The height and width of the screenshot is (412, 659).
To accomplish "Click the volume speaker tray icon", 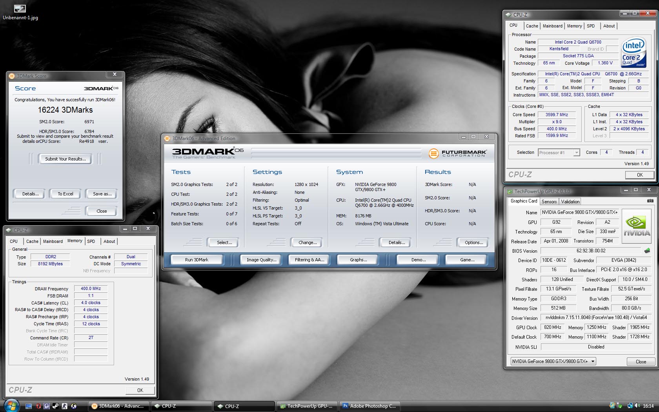I will (x=637, y=406).
